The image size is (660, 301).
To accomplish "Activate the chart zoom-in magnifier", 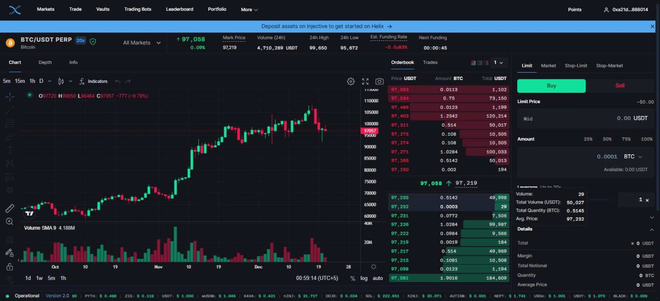I will (9, 222).
